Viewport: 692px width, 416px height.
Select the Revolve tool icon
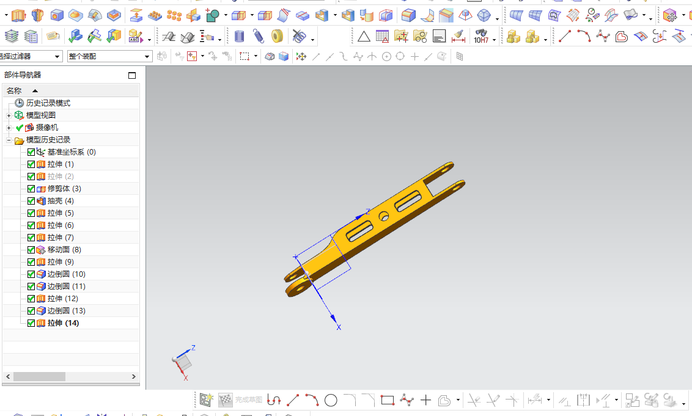coord(37,16)
